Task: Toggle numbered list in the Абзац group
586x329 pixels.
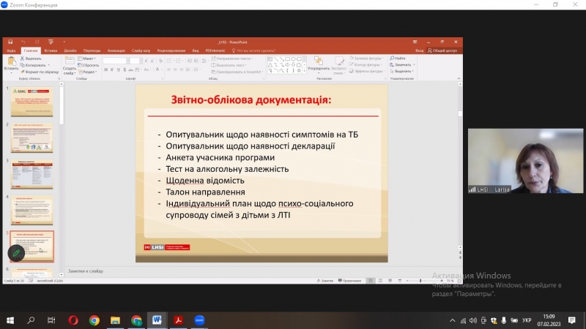Action: 179,61
